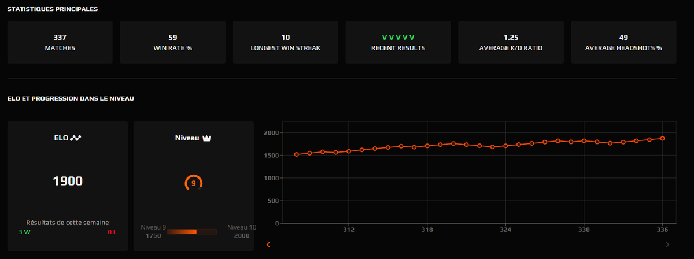
Task: Click the 1.25 K/D value
Action: [x=510, y=37]
